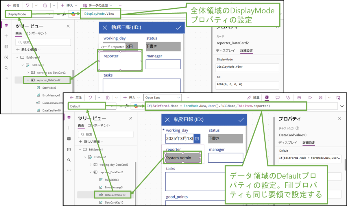Click the Fill RGBA(0, 0, 0, 0) property field
This screenshot has width=347, height=206.
point(248,85)
